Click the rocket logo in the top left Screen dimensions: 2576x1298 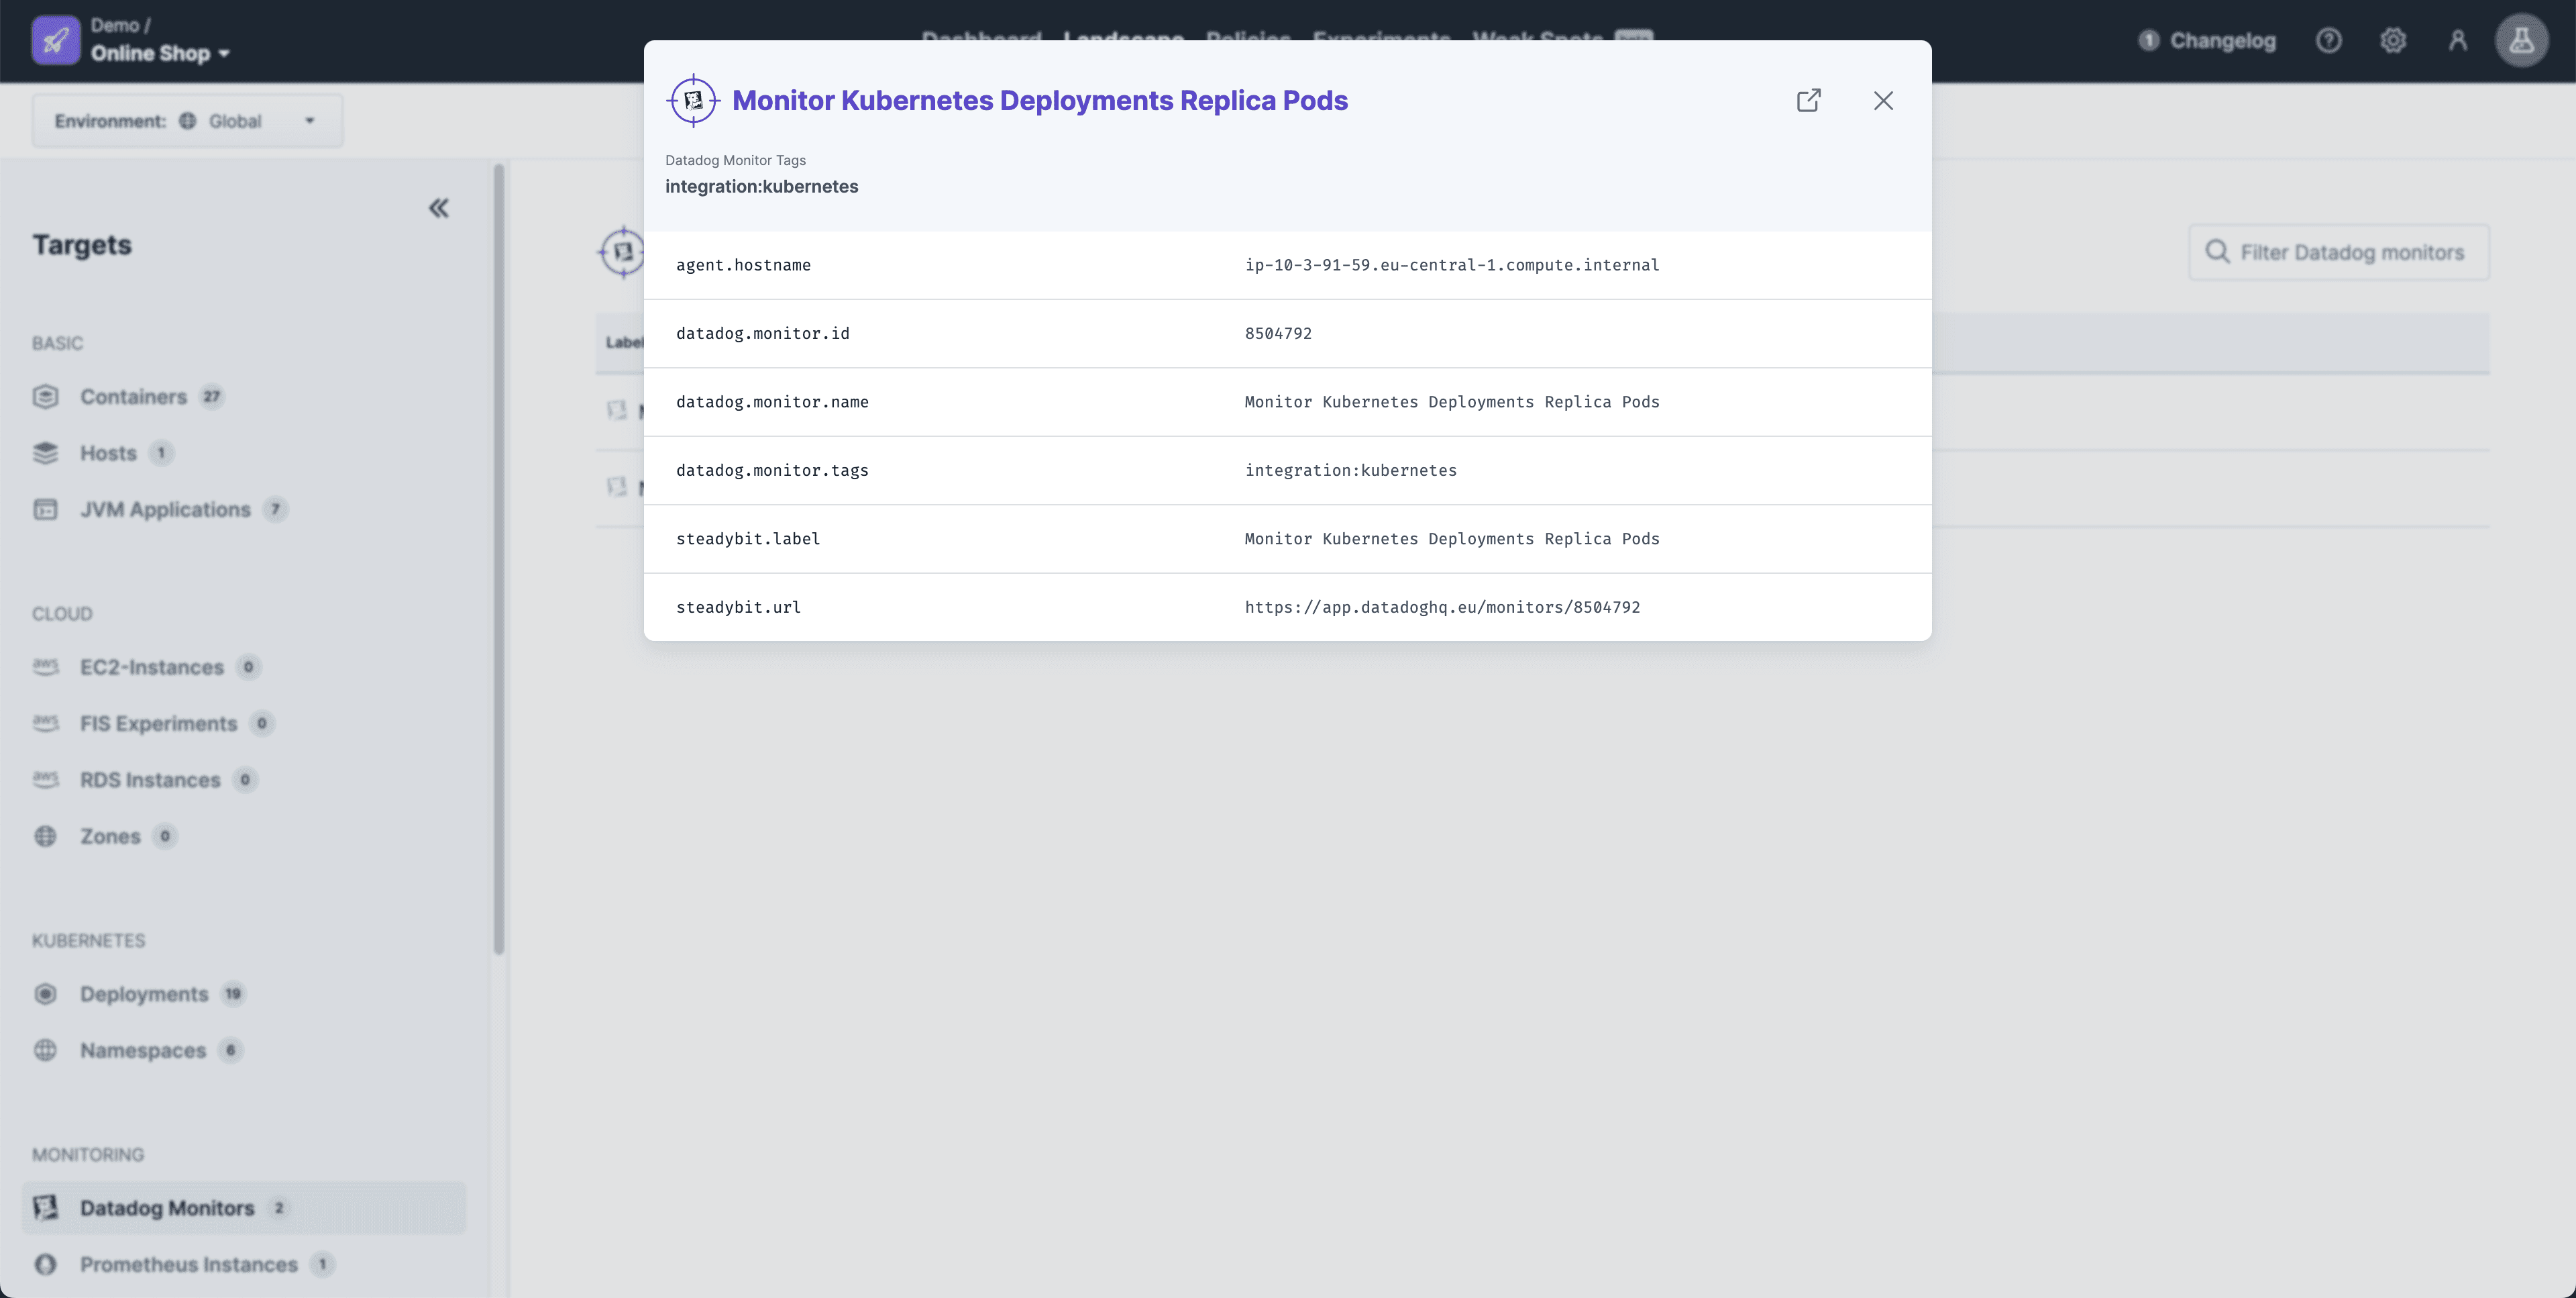click(x=56, y=40)
